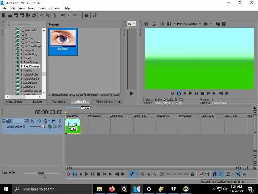Viewport: 258px width, 194px height.
Task: Toggle Split Screen View in preview toolbar
Action: point(169,24)
